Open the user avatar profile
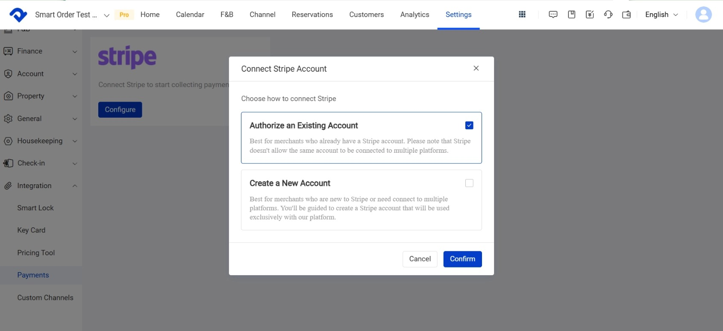 pos(703,15)
